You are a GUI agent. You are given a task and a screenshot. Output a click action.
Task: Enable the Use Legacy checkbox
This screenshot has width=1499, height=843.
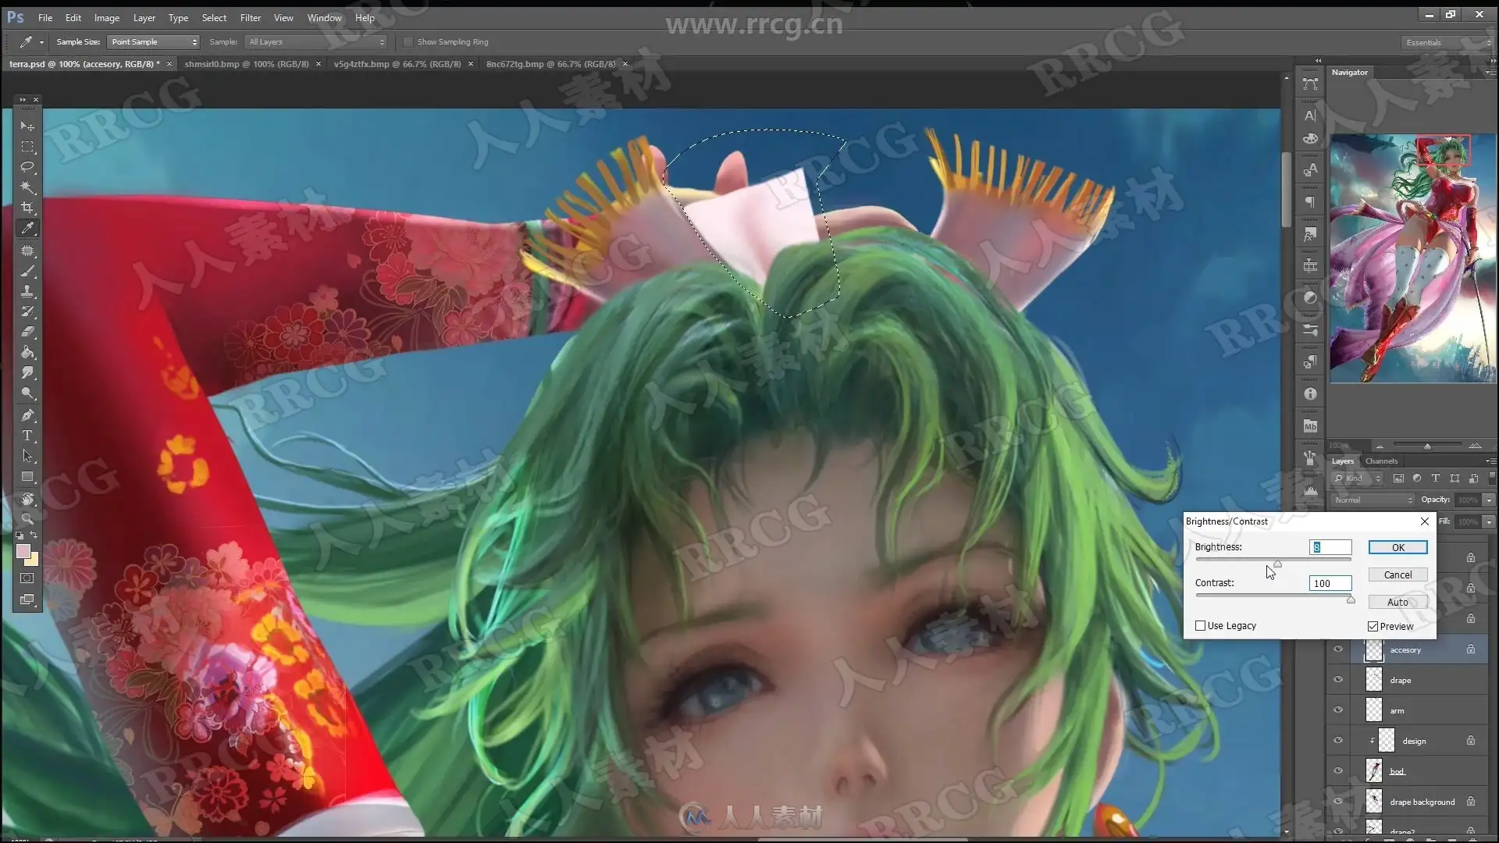click(x=1200, y=626)
